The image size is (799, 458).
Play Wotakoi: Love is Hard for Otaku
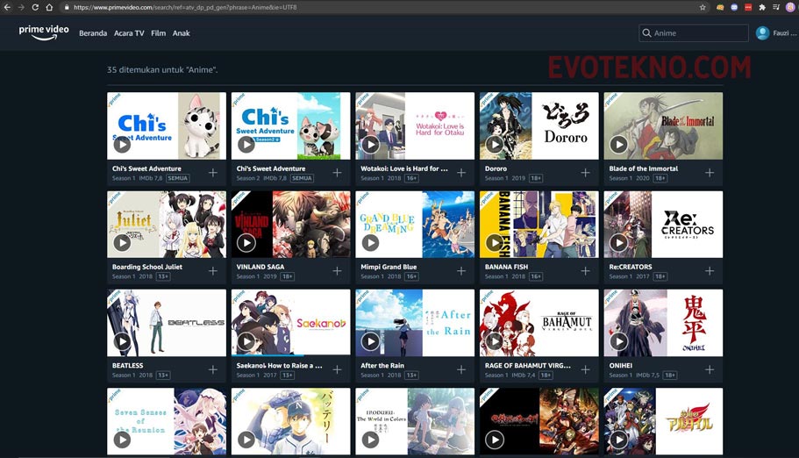370,145
